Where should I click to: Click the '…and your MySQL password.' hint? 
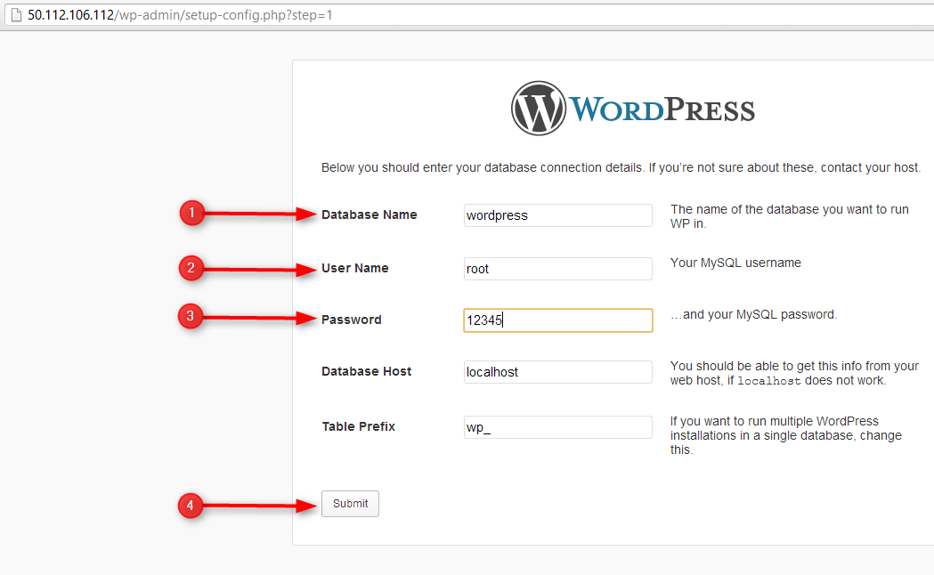pyautogui.click(x=753, y=315)
